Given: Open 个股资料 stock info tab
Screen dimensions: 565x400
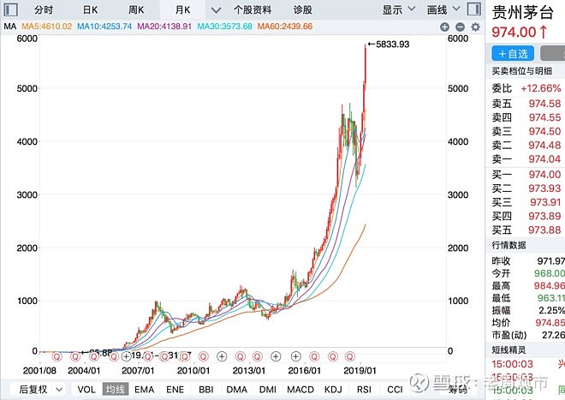Looking at the screenshot, I should point(253,9).
